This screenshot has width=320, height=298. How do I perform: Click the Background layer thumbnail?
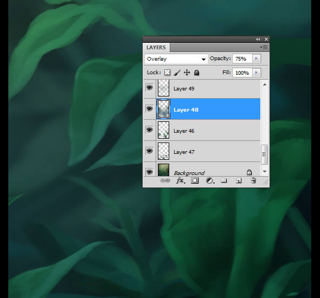pos(163,170)
